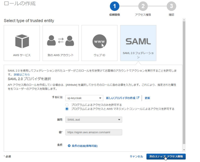Click 次のステップ: アクセス権限 button
The height and width of the screenshot is (162, 200).
(x=166, y=157)
